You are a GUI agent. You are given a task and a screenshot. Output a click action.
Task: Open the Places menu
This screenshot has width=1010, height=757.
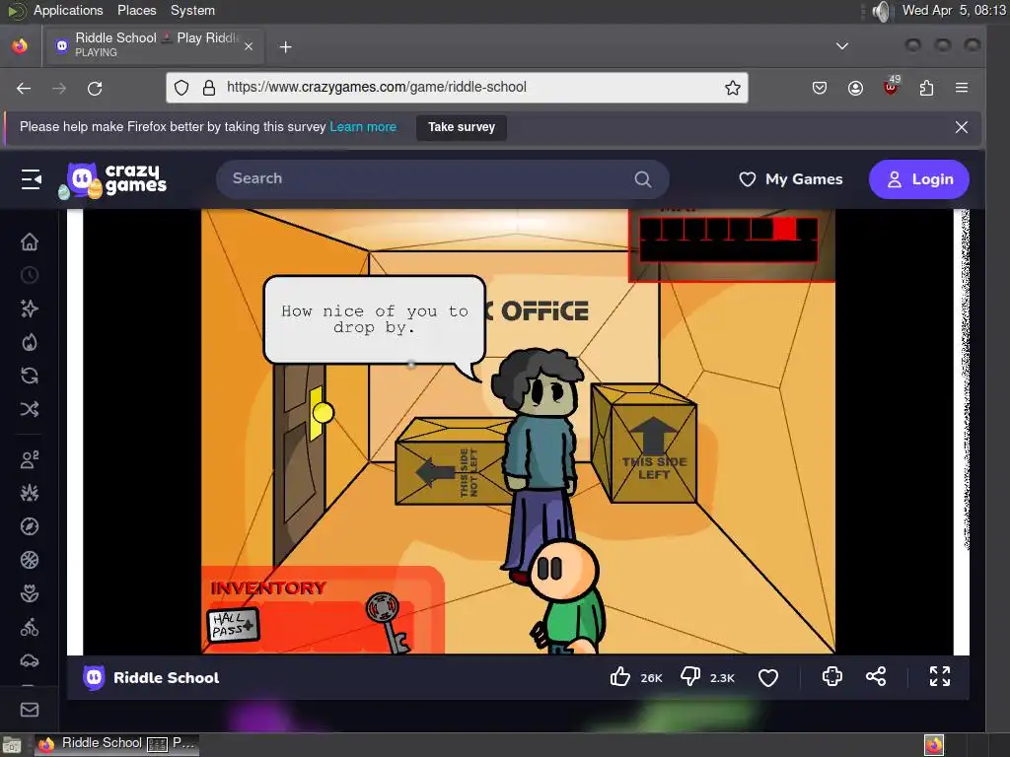tap(136, 10)
